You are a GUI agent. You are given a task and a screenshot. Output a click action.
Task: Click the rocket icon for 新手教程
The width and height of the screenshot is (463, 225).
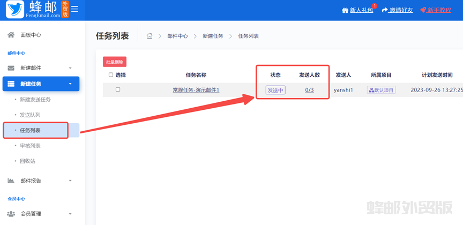423,10
